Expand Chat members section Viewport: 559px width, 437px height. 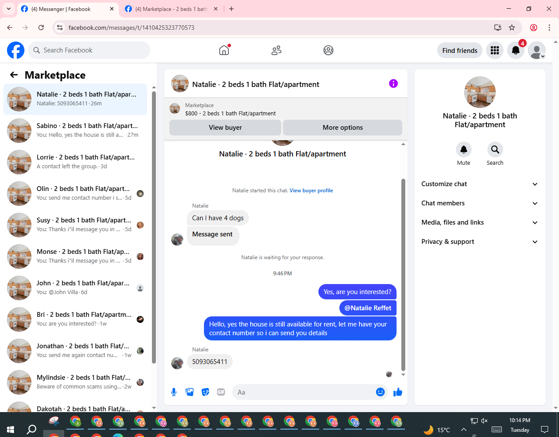480,203
